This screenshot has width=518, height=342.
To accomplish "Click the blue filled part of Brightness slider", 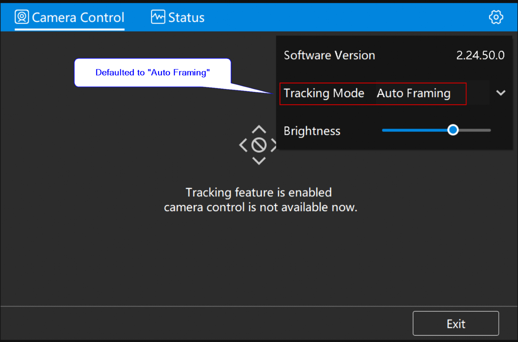I will (414, 130).
